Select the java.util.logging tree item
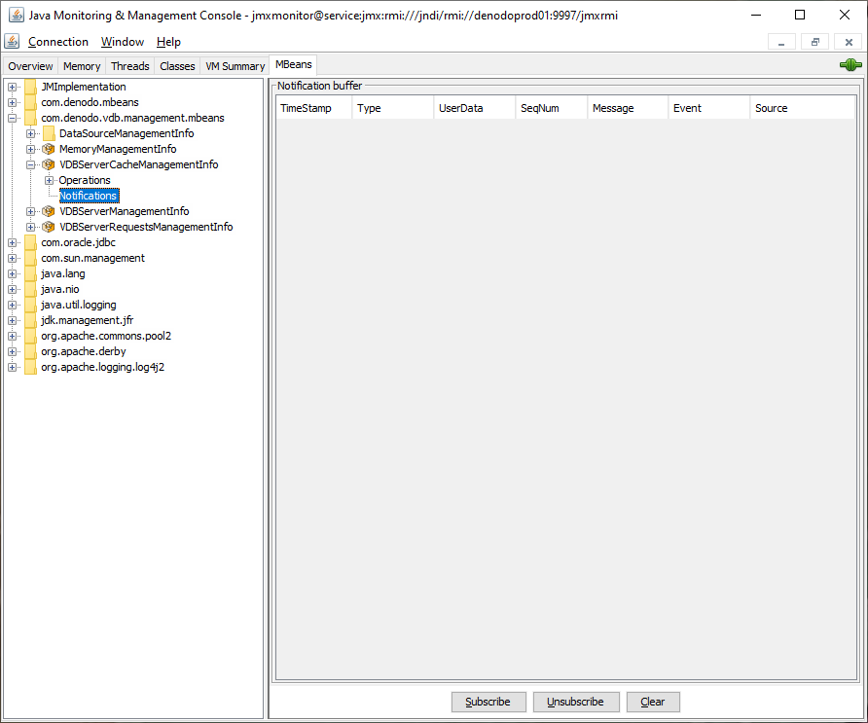 [x=79, y=305]
